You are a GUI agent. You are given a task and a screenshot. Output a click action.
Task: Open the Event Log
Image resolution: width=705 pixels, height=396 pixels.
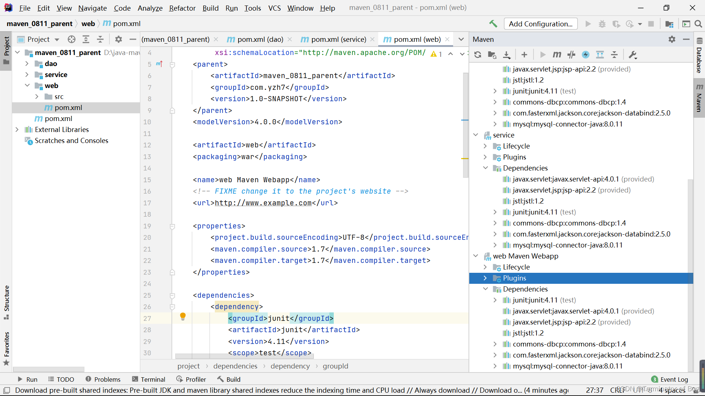[x=670, y=379]
